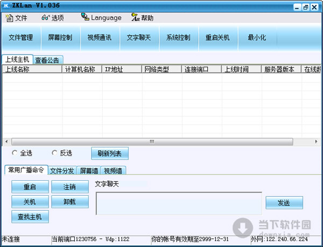Click the ZKLan app icon in title bar
323x247 pixels.
pyautogui.click(x=6, y=6)
